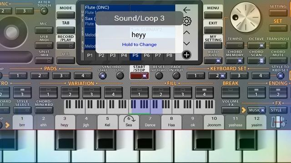
Task: Tap the FADE IN/OUT button
Action: coord(176,76)
